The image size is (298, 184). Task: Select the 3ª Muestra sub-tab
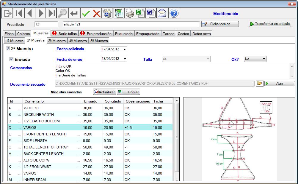[57, 41]
